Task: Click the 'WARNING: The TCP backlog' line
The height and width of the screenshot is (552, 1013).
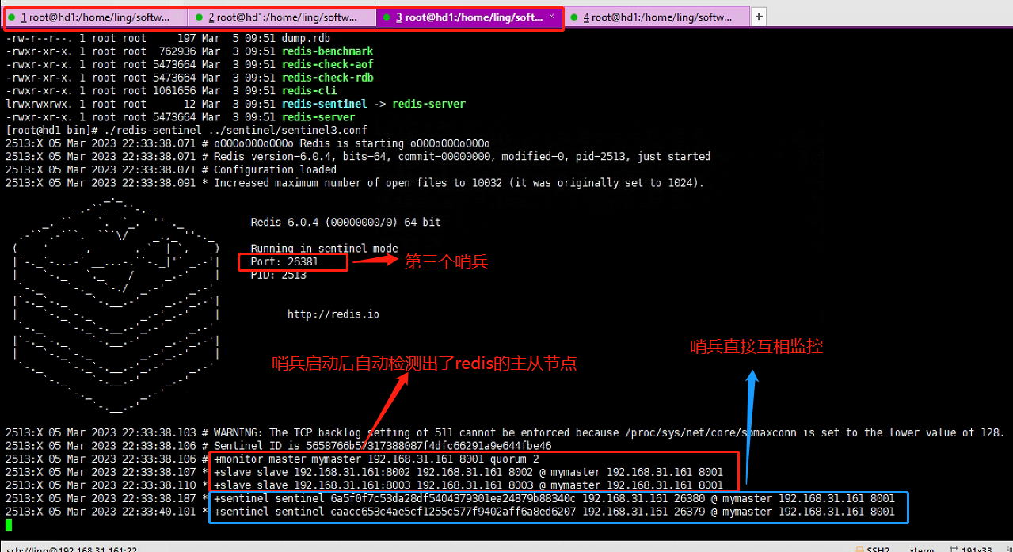Action: tap(609, 432)
